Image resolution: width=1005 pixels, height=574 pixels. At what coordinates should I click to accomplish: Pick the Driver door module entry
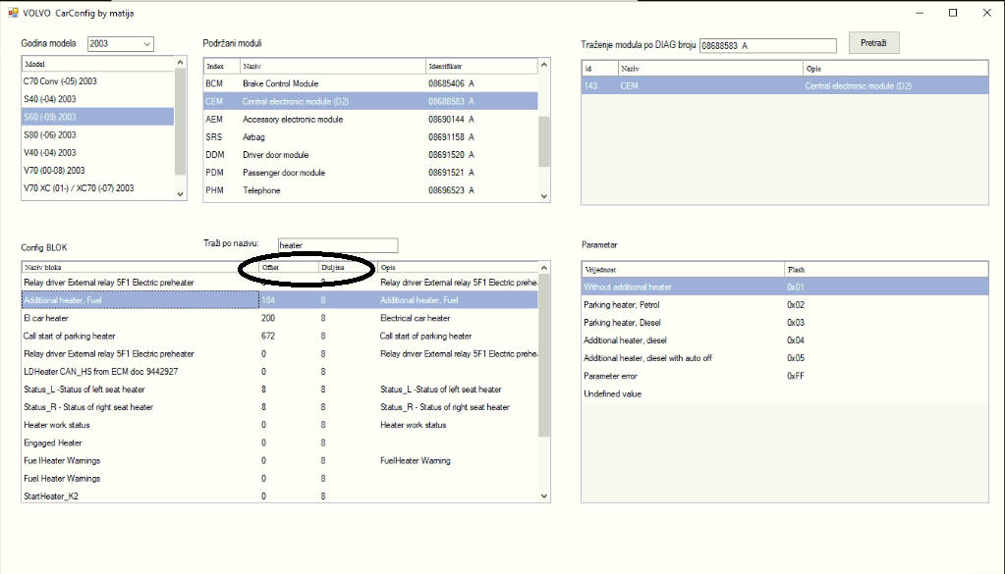275,155
